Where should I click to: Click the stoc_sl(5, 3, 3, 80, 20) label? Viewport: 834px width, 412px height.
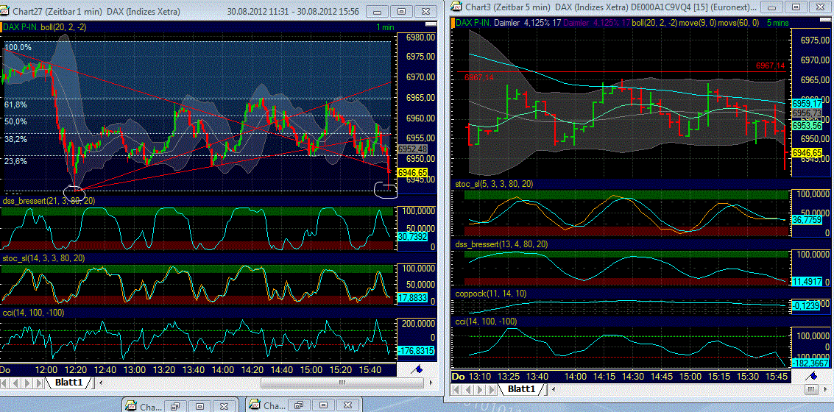point(495,183)
